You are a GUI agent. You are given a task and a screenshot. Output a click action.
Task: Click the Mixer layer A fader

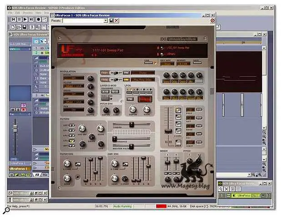tap(167, 162)
